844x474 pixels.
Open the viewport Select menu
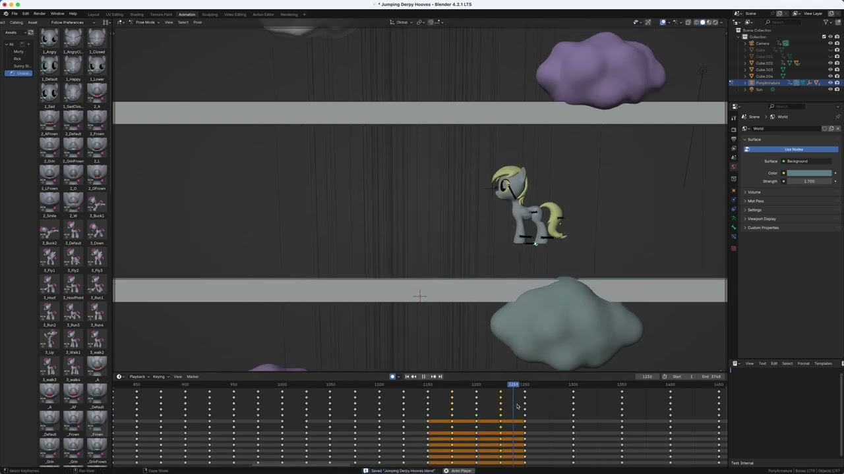[183, 22]
